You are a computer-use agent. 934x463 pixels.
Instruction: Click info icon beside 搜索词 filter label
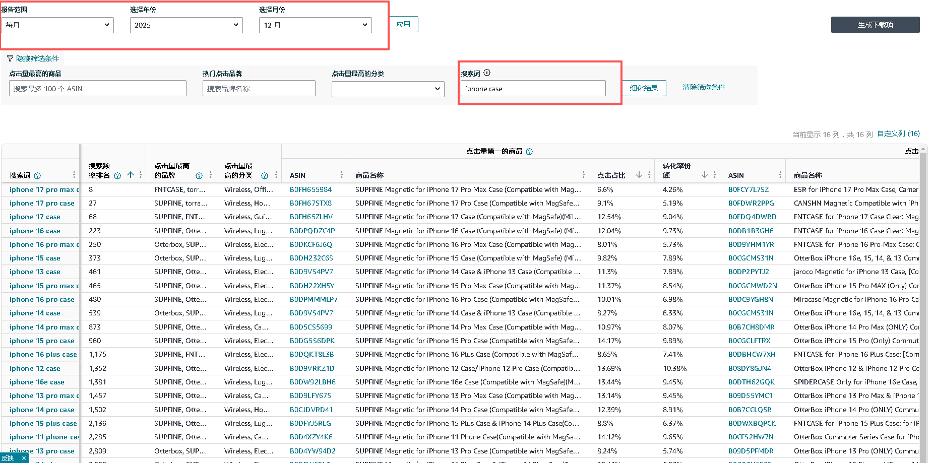coord(487,73)
